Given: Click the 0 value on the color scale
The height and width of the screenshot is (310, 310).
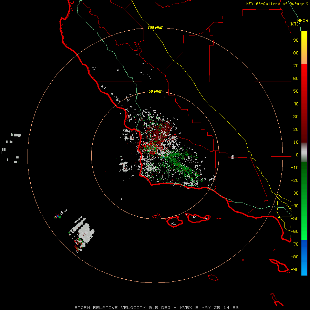Looking at the screenshot, I should tap(297, 155).
